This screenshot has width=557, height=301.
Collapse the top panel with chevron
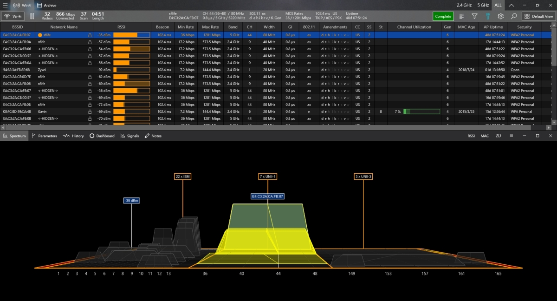[511, 5]
